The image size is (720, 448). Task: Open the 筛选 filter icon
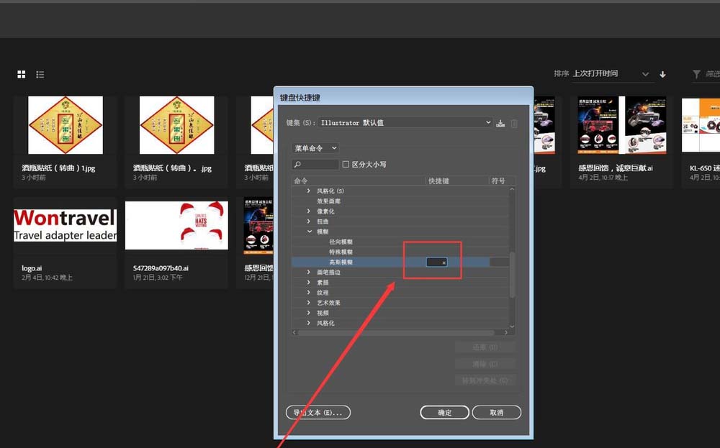[x=696, y=73]
